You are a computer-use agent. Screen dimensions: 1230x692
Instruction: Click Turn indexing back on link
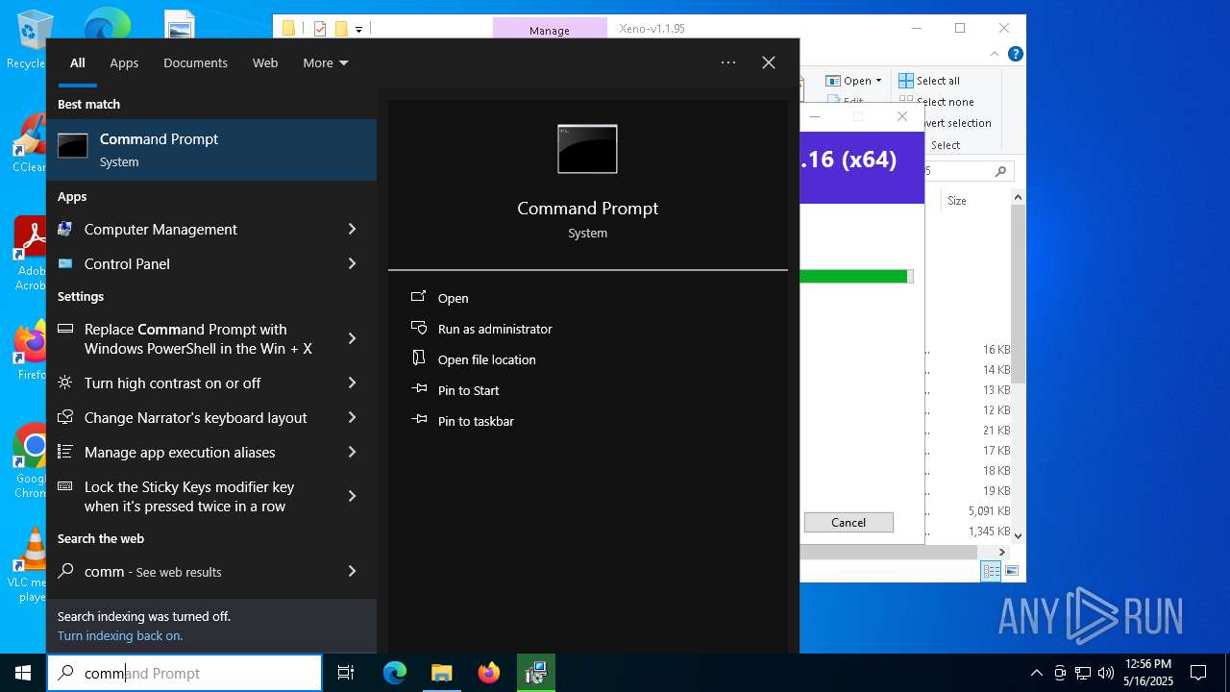tap(120, 635)
